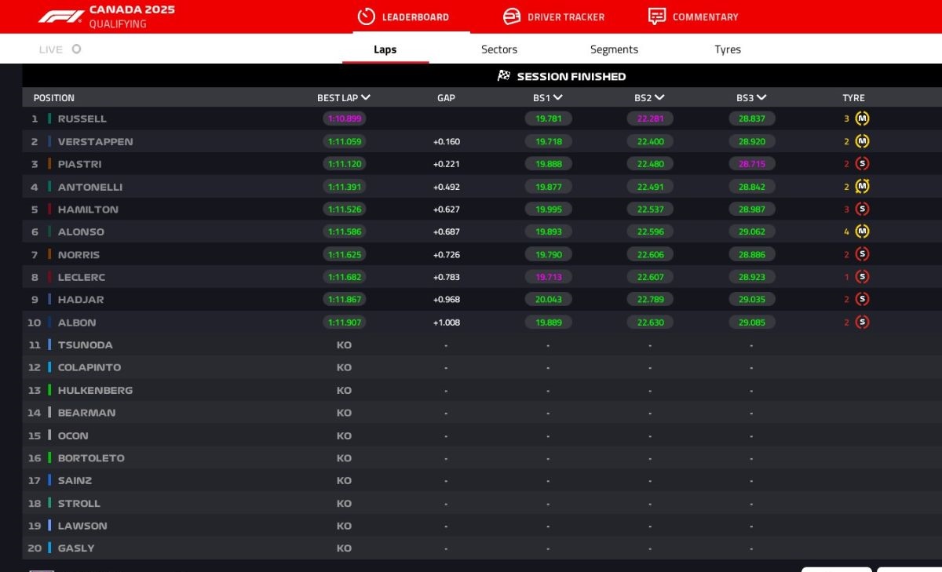942x572 pixels.
Task: Click the Commentary speech bubble icon
Action: (x=657, y=16)
